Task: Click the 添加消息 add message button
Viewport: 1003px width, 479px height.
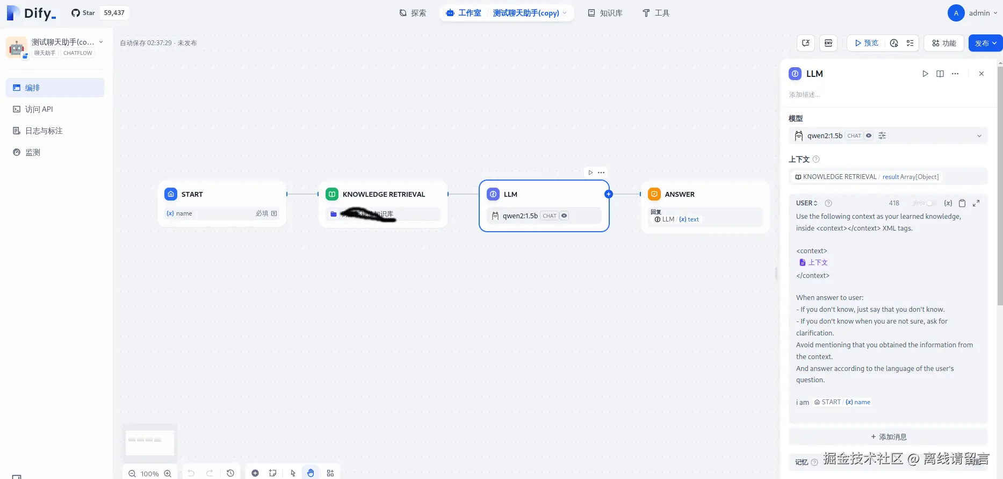Action: coord(888,437)
